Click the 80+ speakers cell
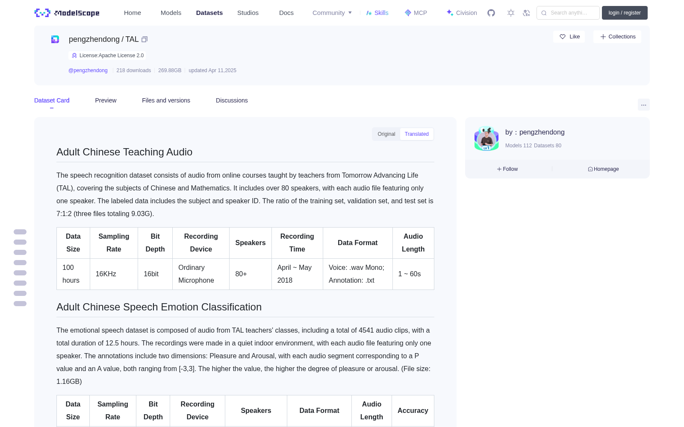Screen dimensions: 684x427 point(251,274)
